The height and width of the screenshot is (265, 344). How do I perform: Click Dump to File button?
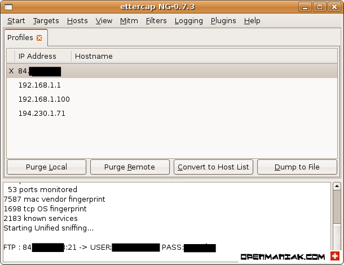tap(297, 167)
